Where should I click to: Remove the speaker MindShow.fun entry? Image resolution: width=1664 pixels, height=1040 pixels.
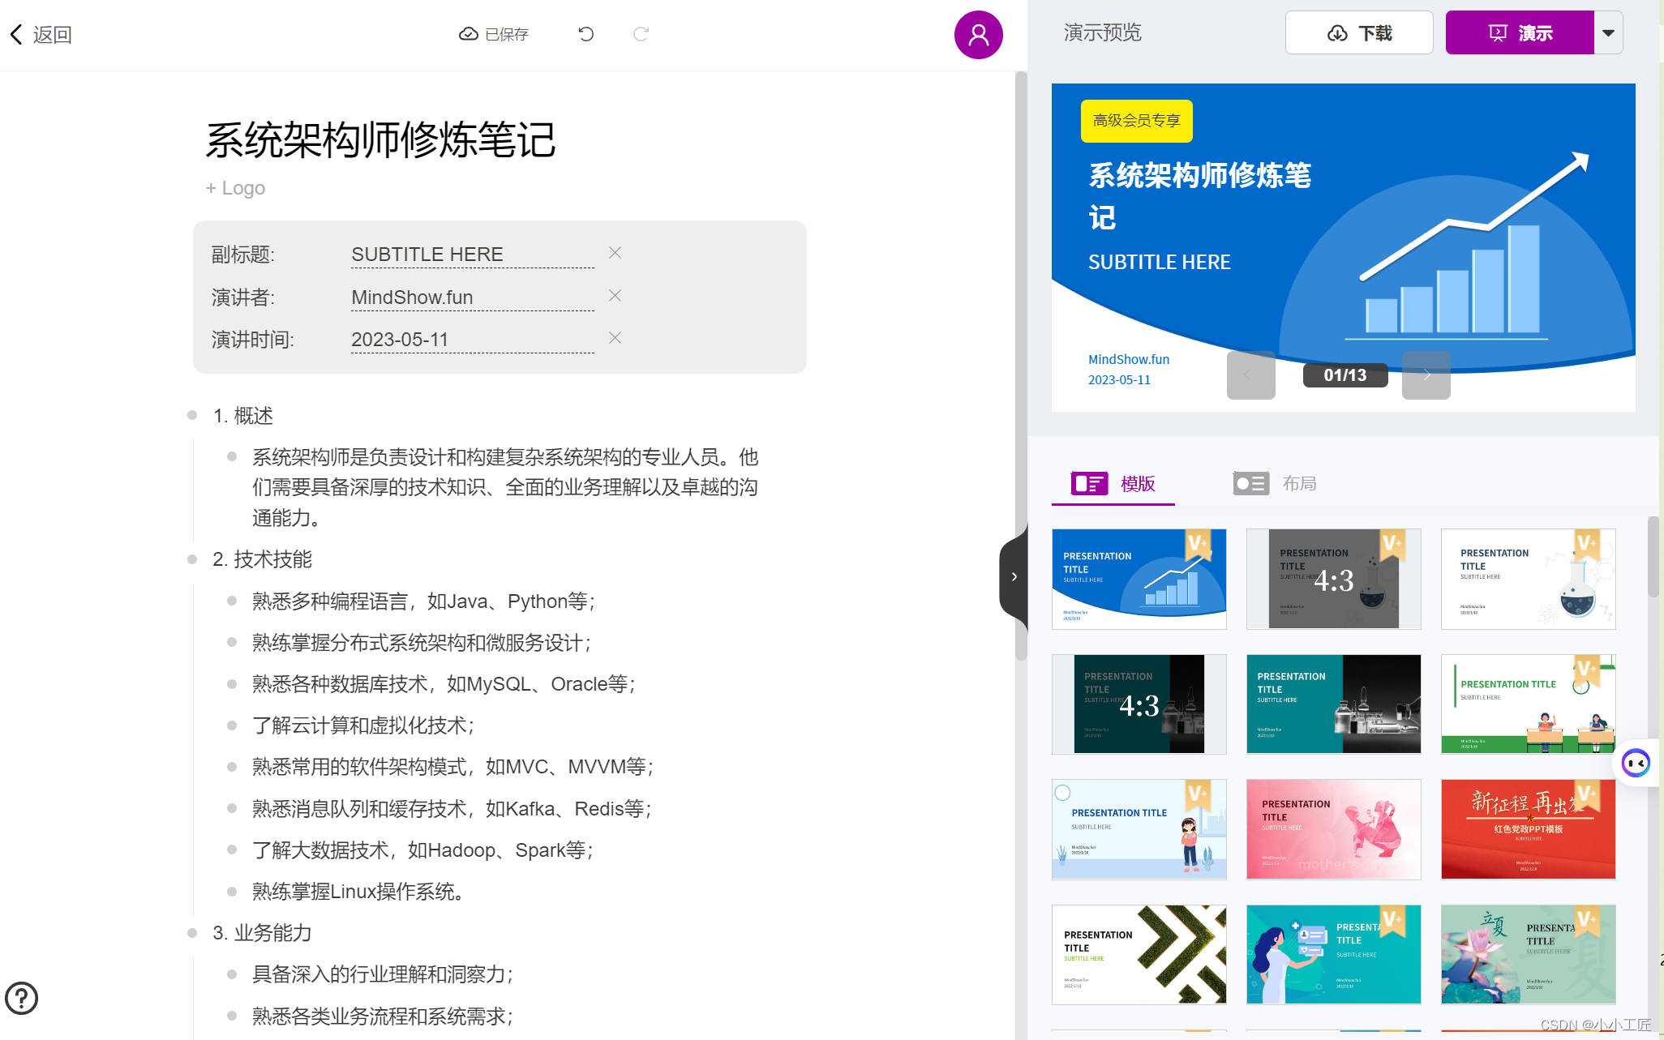(615, 296)
